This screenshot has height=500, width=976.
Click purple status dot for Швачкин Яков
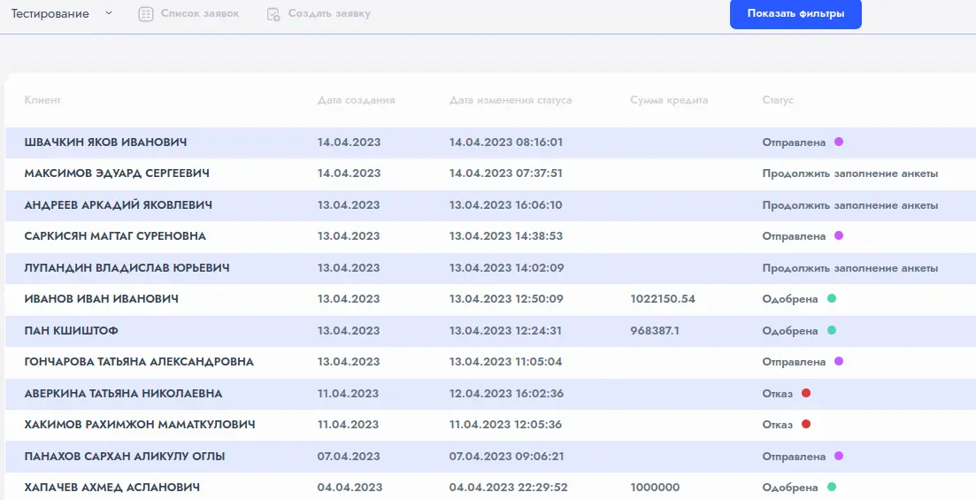pos(839,142)
